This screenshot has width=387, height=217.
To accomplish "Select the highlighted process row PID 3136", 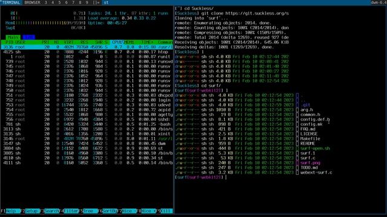I will pos(86,47).
